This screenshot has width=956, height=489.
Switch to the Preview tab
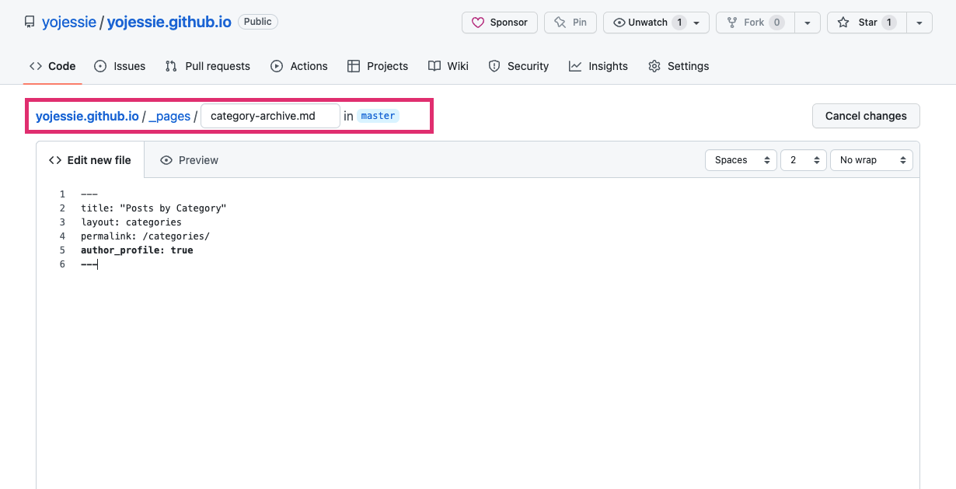189,160
